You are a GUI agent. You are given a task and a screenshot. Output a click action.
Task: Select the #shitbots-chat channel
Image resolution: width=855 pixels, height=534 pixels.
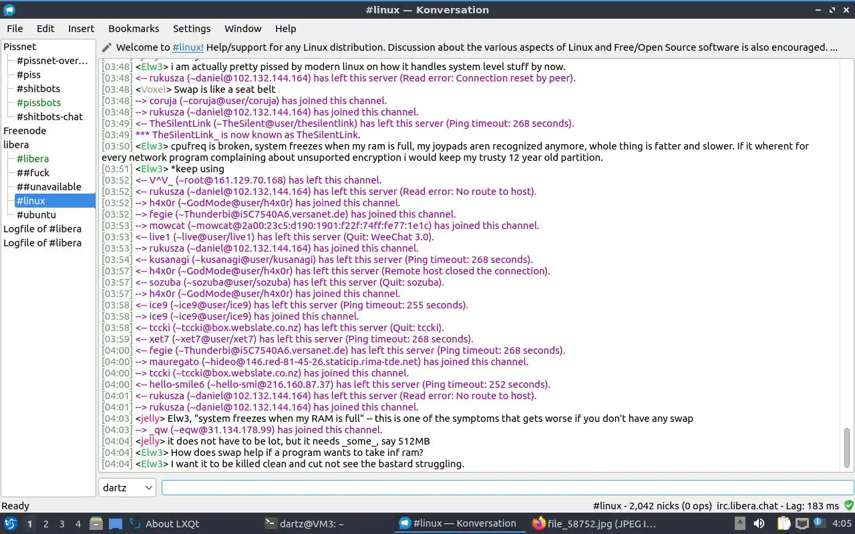point(49,117)
